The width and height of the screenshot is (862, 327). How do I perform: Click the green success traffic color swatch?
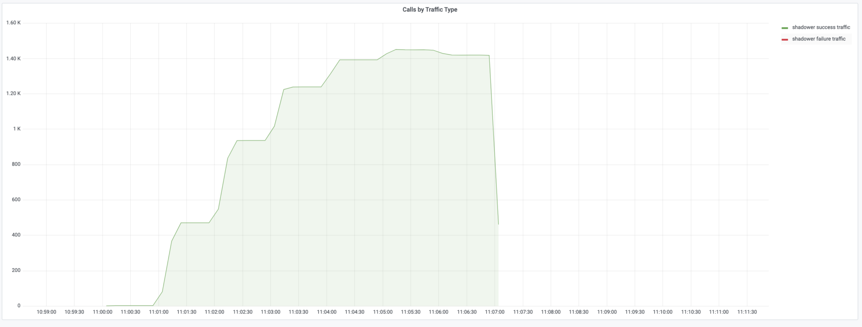click(x=785, y=28)
